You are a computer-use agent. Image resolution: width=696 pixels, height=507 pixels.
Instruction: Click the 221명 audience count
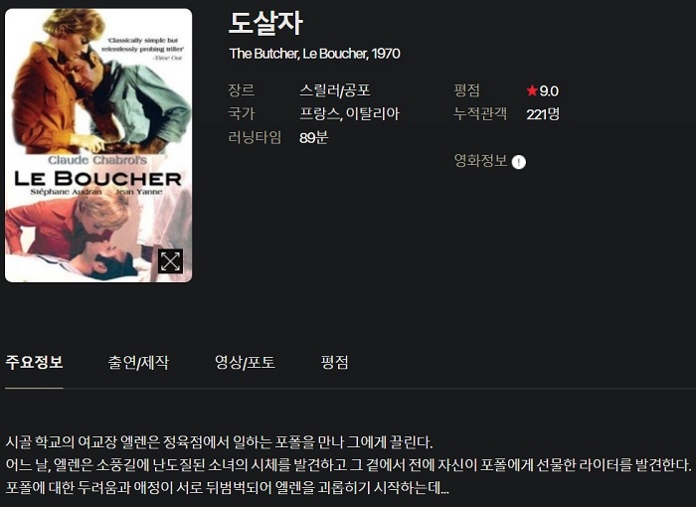(x=543, y=114)
